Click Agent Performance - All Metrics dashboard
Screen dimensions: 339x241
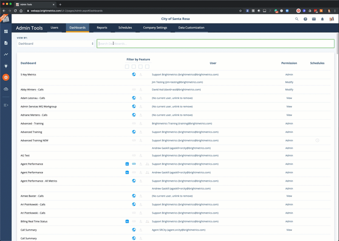[x=39, y=181]
